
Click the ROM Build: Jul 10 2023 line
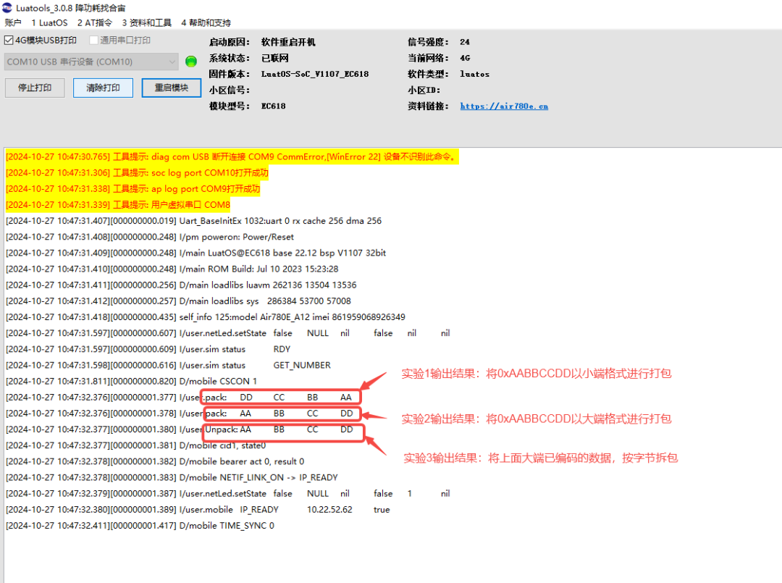pos(172,269)
